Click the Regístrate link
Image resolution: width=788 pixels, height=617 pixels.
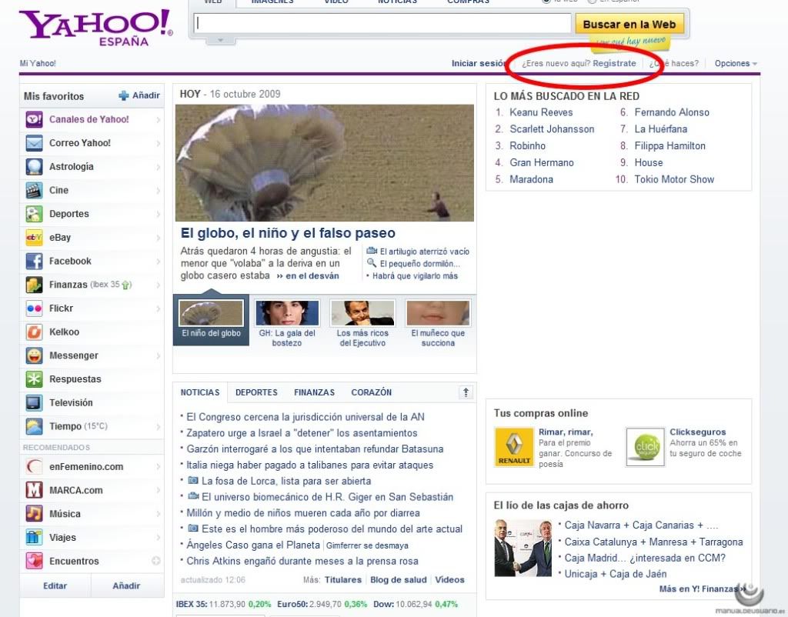click(x=614, y=63)
